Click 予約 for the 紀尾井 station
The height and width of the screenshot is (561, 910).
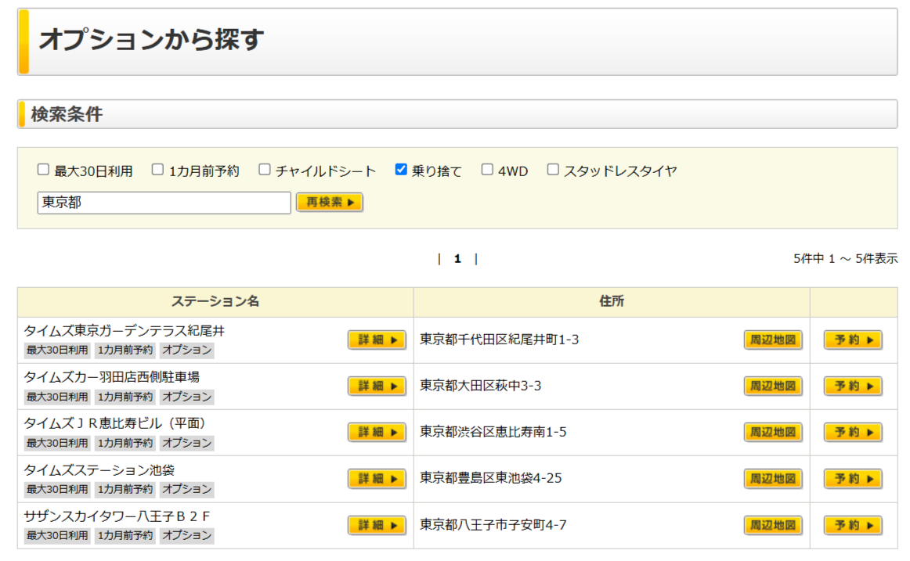coord(853,340)
